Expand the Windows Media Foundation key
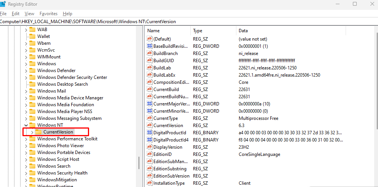Viewport: 378px width, 187px height. 26,105
